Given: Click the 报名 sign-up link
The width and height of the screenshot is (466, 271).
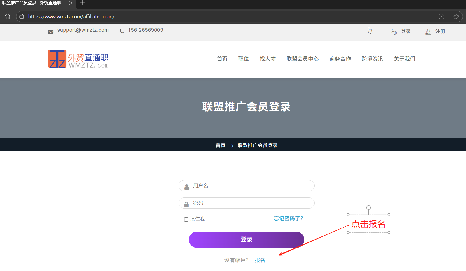Looking at the screenshot, I should (260, 260).
